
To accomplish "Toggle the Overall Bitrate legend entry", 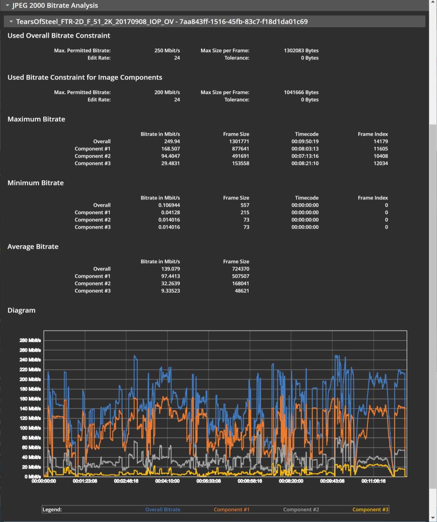I will pos(162,509).
